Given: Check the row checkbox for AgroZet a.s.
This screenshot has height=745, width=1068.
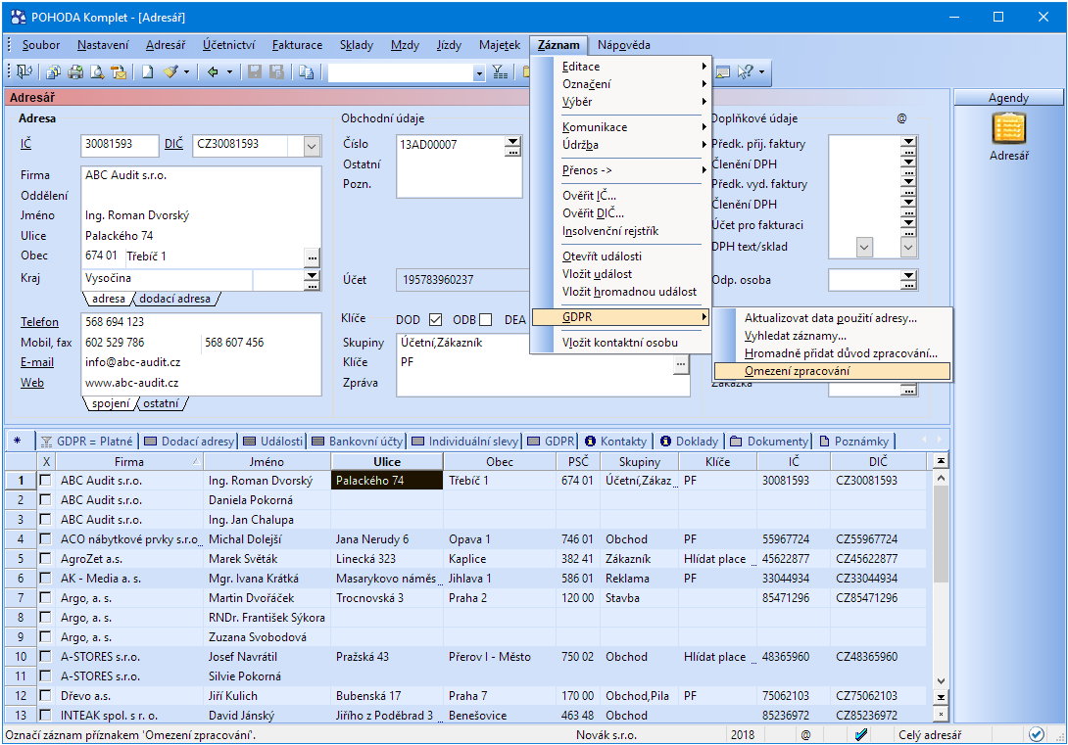Looking at the screenshot, I should 45,559.
